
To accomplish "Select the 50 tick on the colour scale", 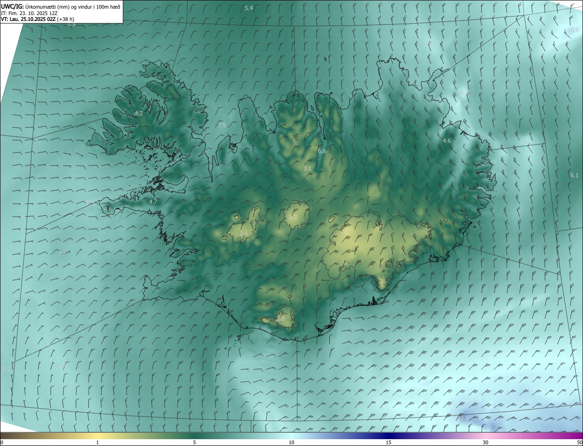I will click(x=579, y=442).
